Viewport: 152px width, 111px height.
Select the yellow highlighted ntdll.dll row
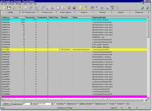click(x=74, y=50)
